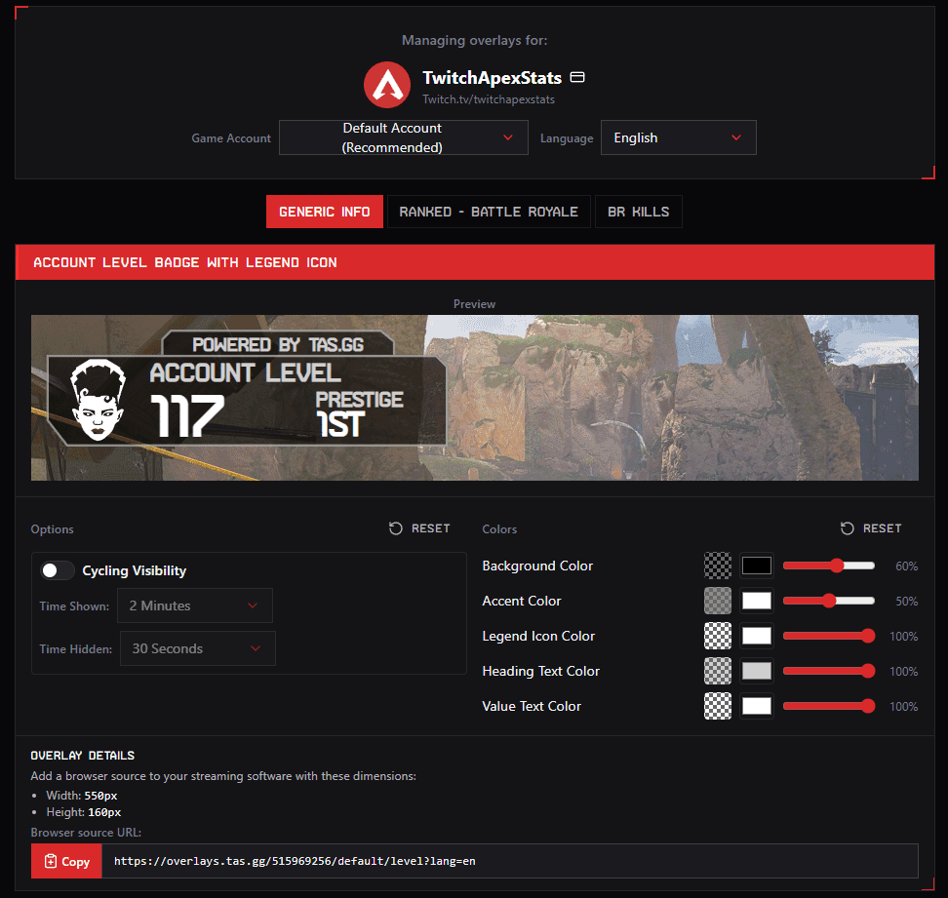Adjust the Accent Color opacity slider
The image size is (948, 898).
(829, 601)
